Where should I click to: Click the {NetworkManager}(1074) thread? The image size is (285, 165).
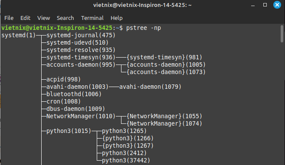[164, 123]
